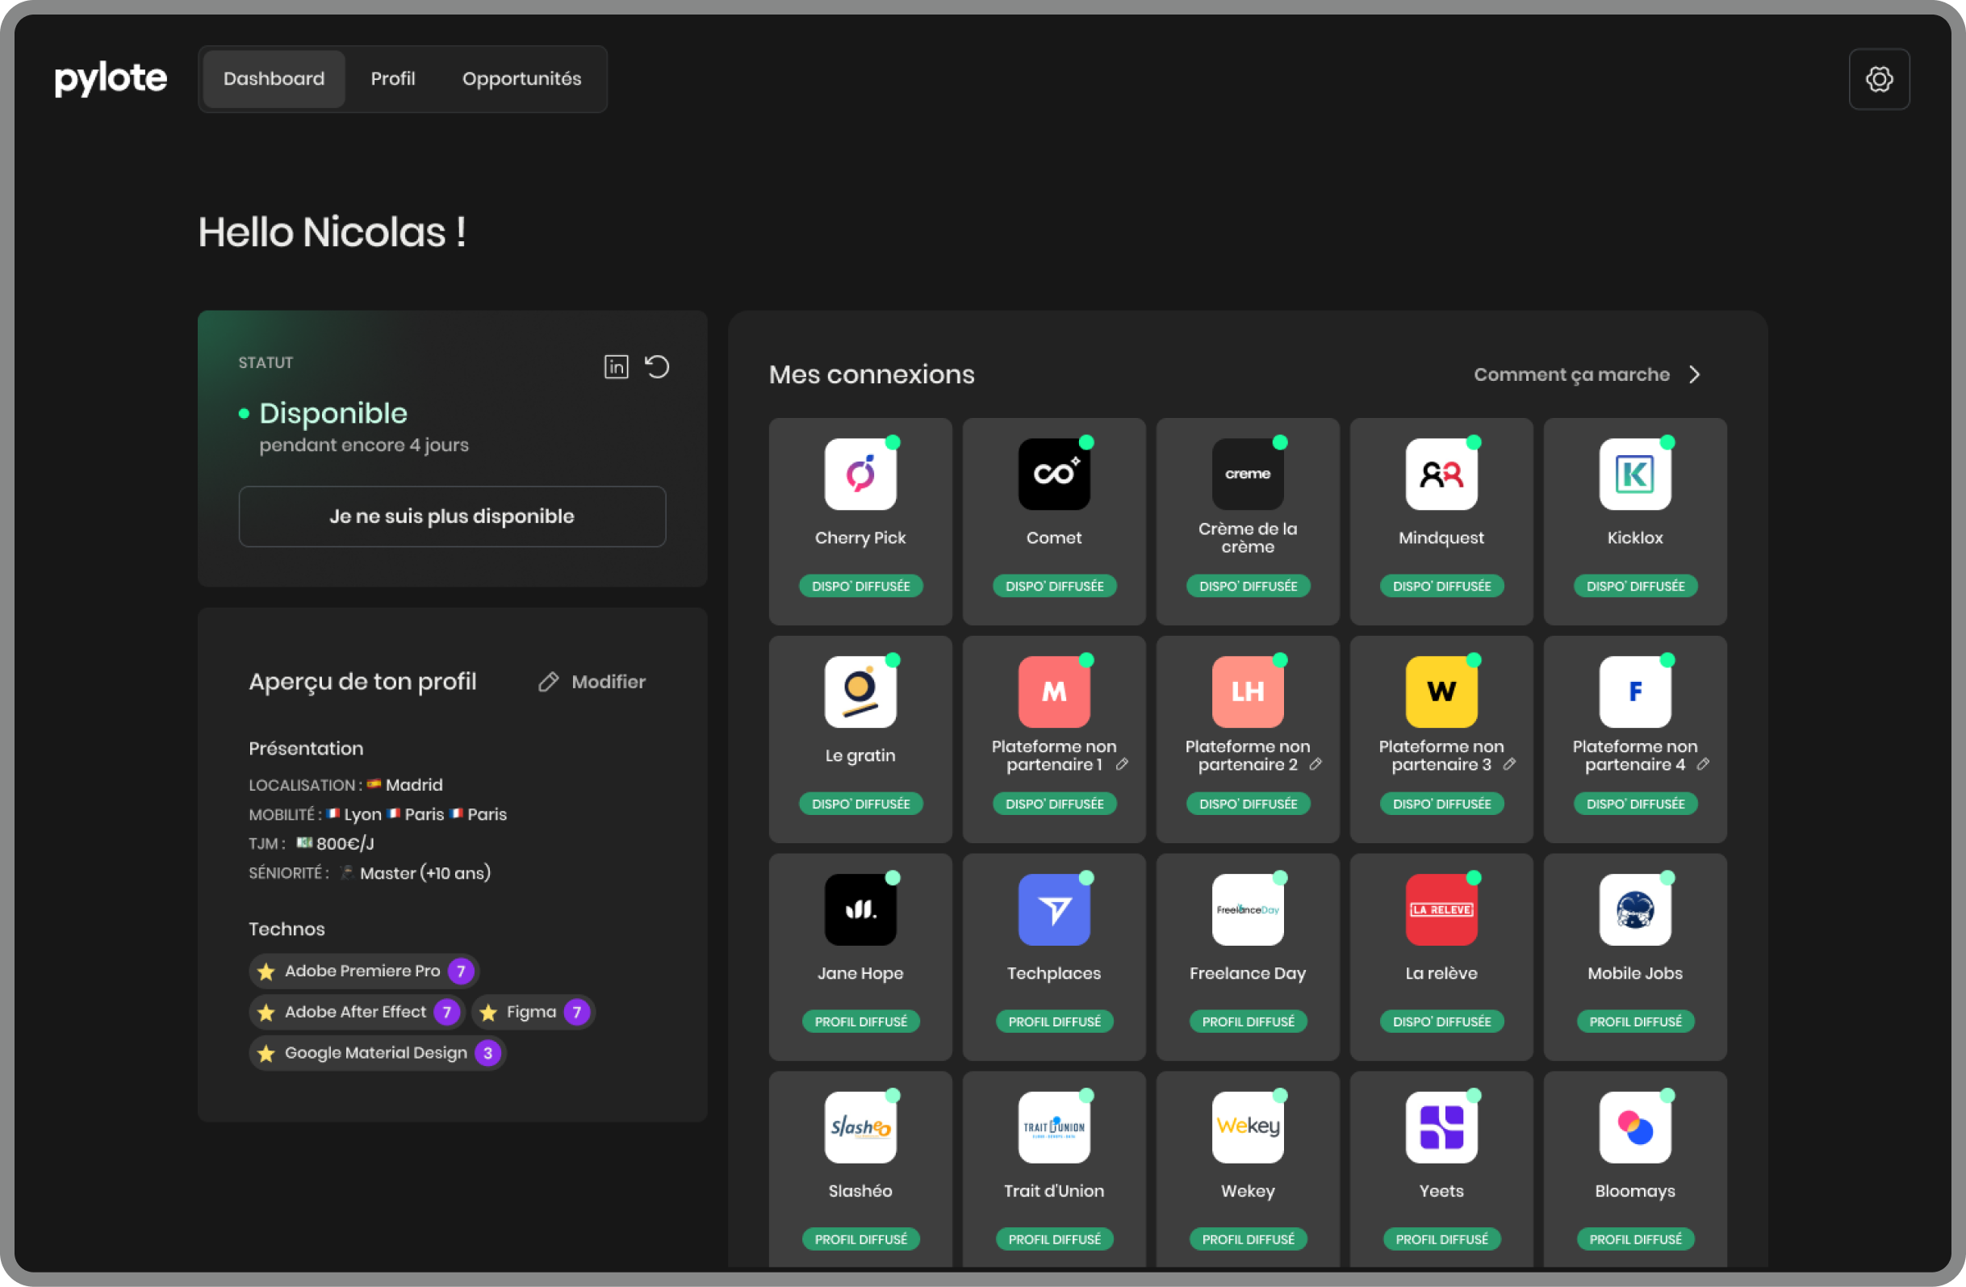Select the Dashboard tab
Image resolution: width=1966 pixels, height=1287 pixels.
click(x=274, y=79)
